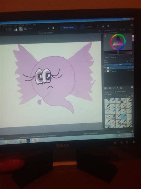The height and width of the screenshot is (189, 141).
Task: Open the brush presets grid icon in toolbar
Action: pyautogui.click(x=25, y=29)
